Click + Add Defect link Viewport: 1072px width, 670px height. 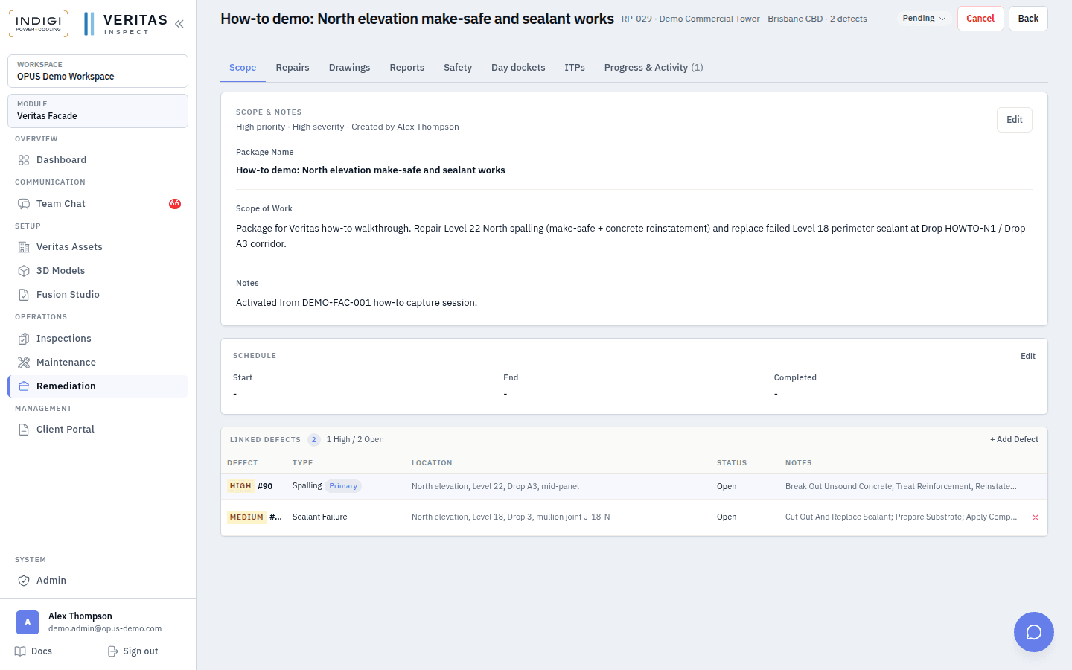click(1014, 440)
